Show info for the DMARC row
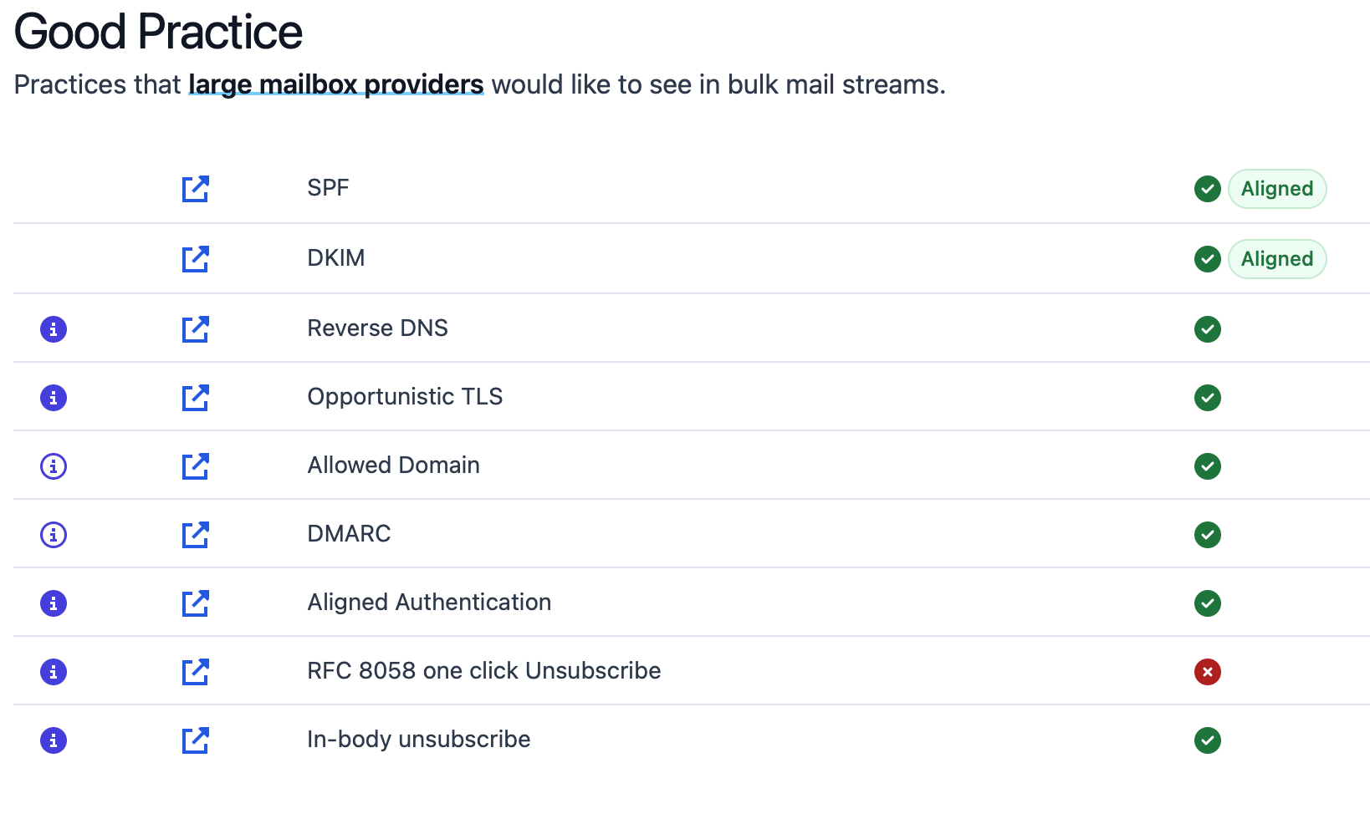Screen dimensions: 1370x819 tap(54, 535)
